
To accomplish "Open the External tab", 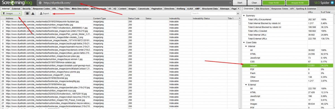I will click(16, 9).
